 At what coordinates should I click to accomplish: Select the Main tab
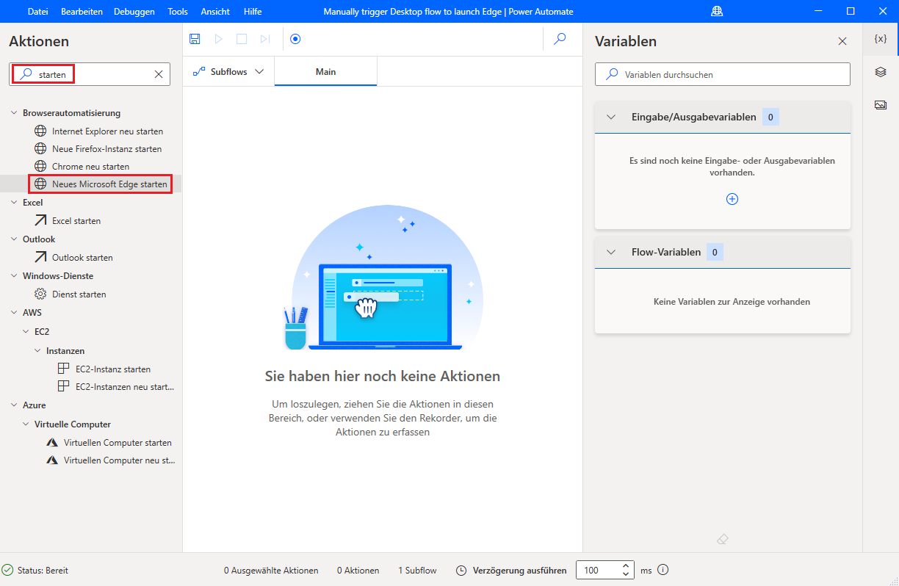tap(325, 72)
